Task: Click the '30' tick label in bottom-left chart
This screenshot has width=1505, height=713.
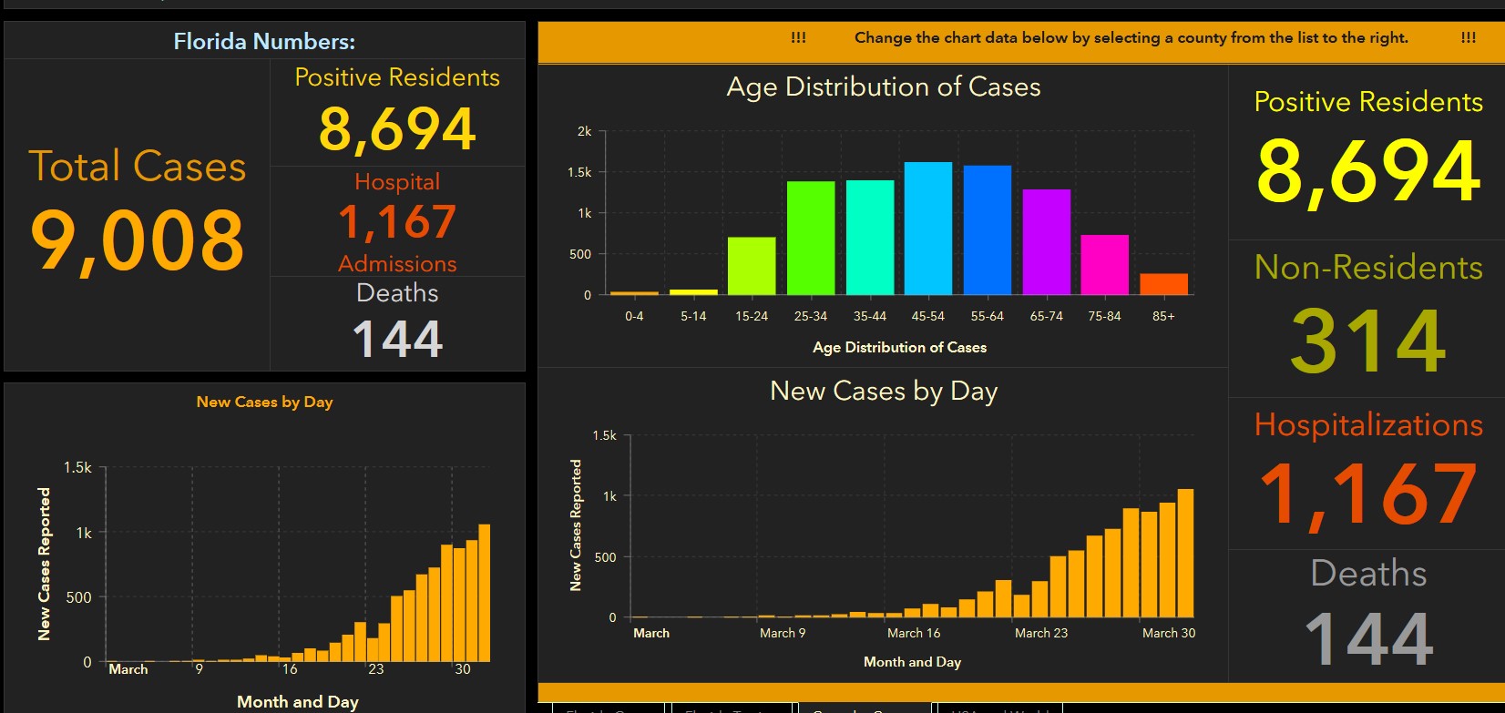Action: (462, 669)
